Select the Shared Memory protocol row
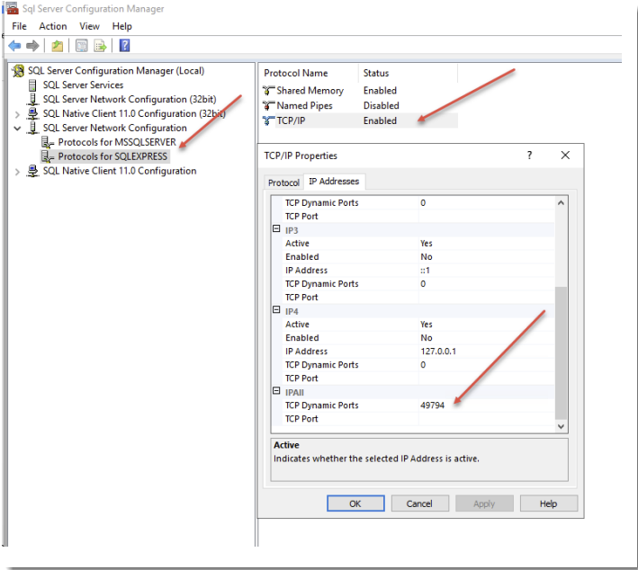Image resolution: width=638 pixels, height=570 pixels. click(360, 90)
